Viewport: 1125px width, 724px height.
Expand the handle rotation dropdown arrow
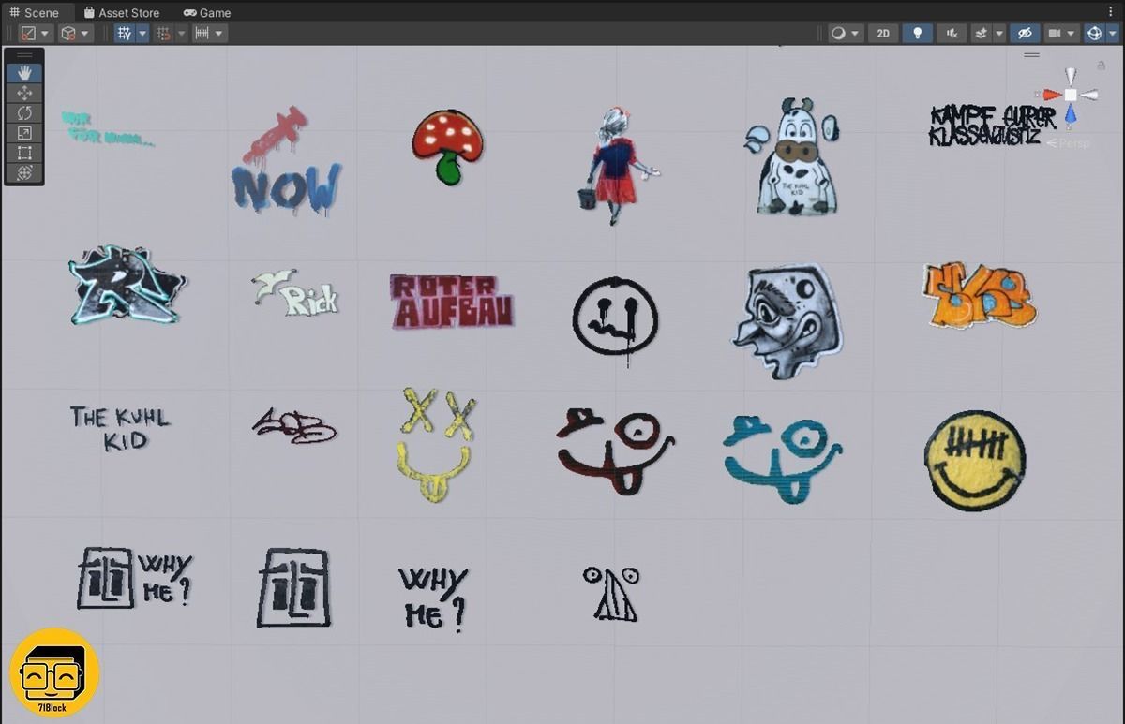click(x=85, y=33)
